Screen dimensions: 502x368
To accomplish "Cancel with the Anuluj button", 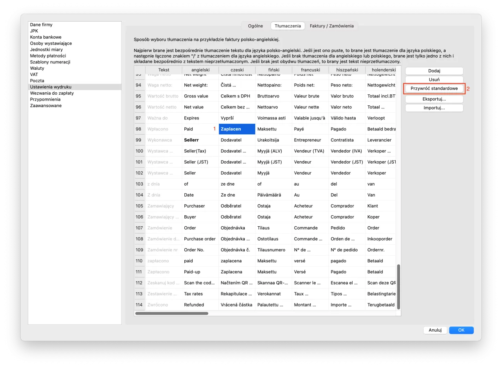I will pos(435,330).
